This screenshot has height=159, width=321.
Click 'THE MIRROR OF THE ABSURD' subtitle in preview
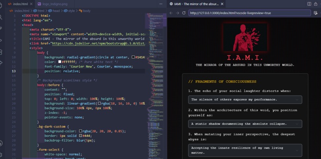pos(245,65)
